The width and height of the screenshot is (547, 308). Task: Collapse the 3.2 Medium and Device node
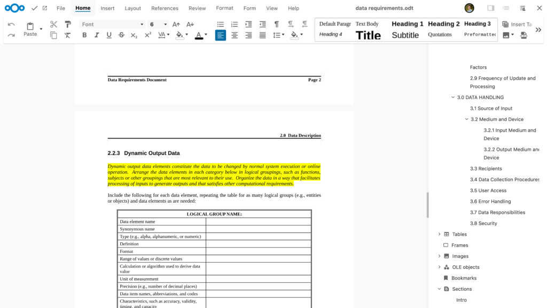(466, 119)
